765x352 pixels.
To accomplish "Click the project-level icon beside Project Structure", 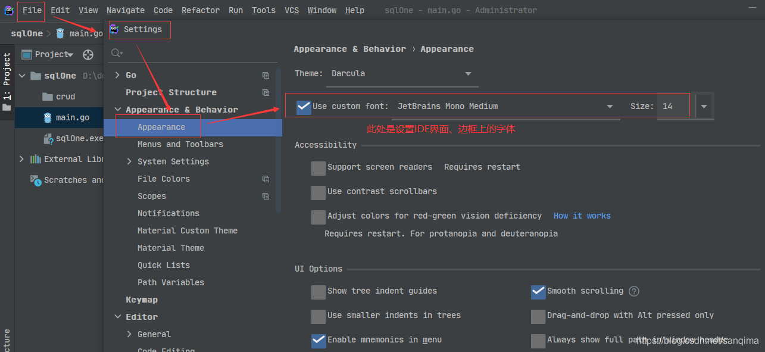I will [266, 93].
